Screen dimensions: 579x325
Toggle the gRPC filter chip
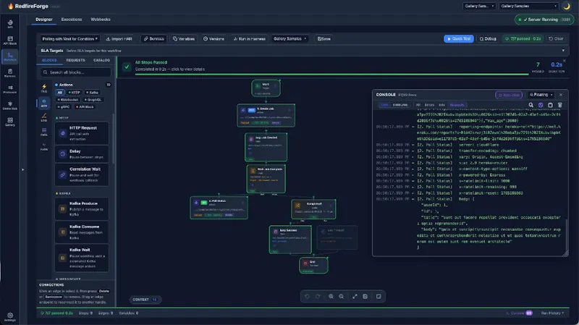pyautogui.click(x=64, y=106)
